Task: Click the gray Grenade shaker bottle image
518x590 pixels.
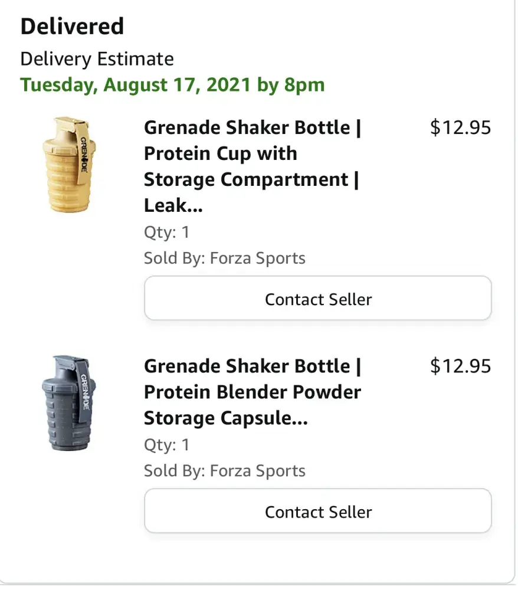Action: pyautogui.click(x=68, y=403)
